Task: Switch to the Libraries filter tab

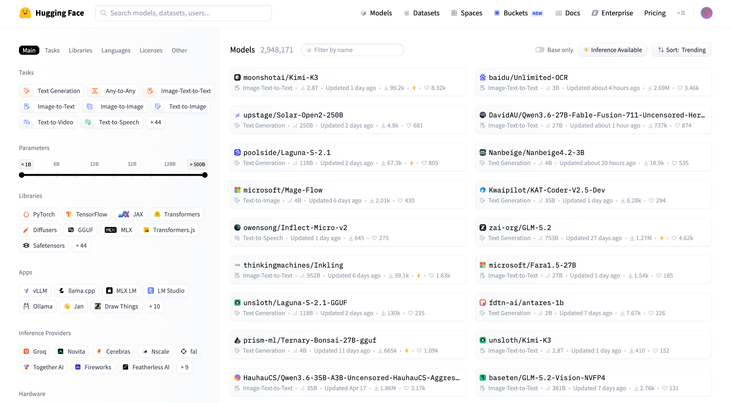Action: [x=80, y=50]
